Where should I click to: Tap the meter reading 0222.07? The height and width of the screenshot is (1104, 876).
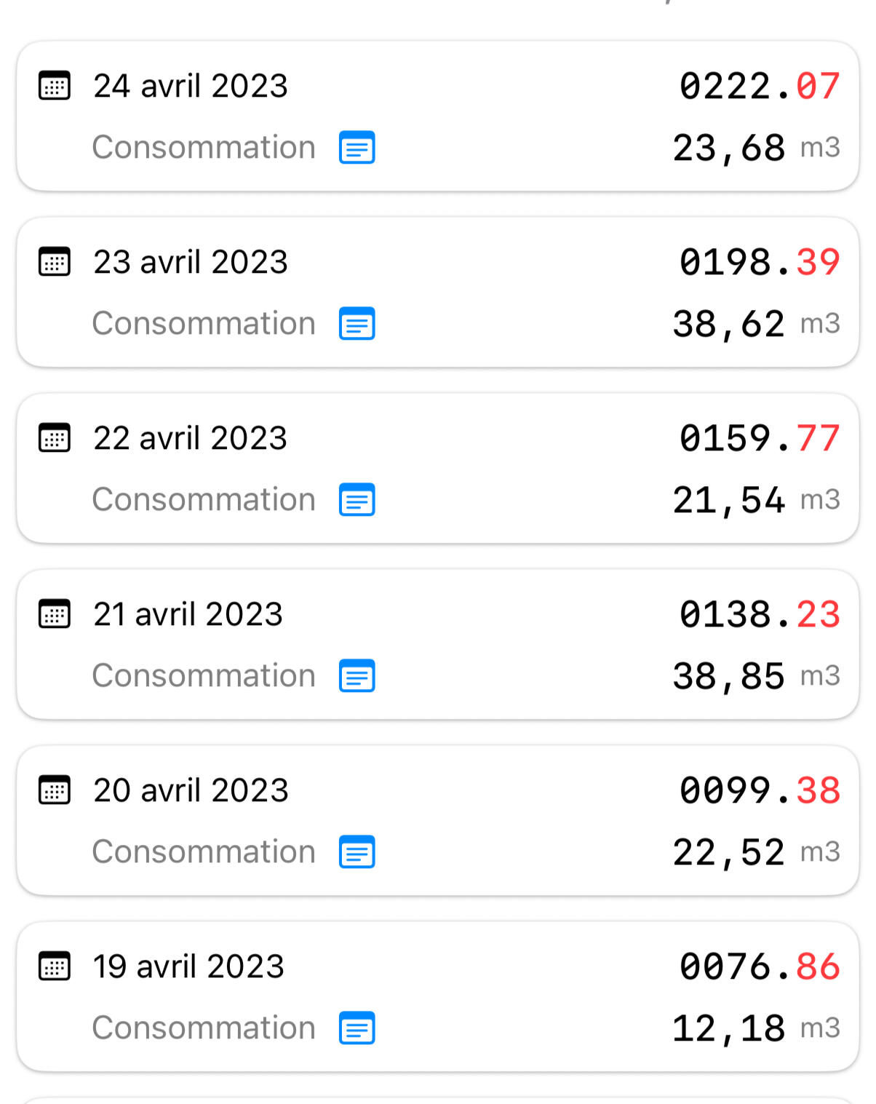pos(760,86)
